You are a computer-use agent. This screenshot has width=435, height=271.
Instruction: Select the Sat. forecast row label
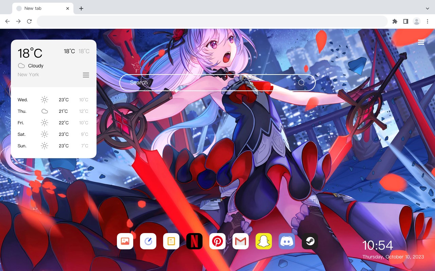tap(22, 134)
